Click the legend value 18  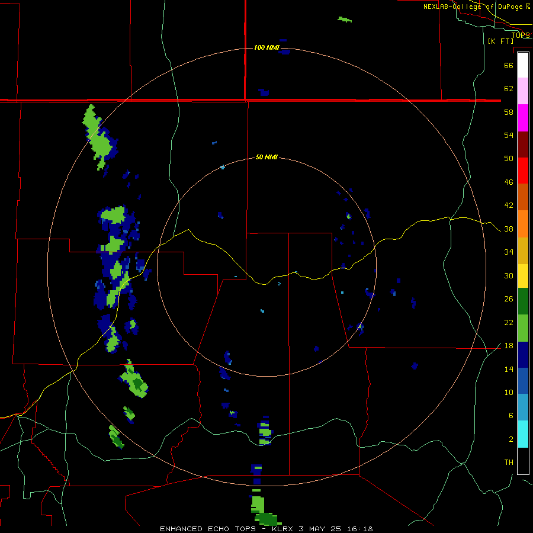(x=509, y=346)
